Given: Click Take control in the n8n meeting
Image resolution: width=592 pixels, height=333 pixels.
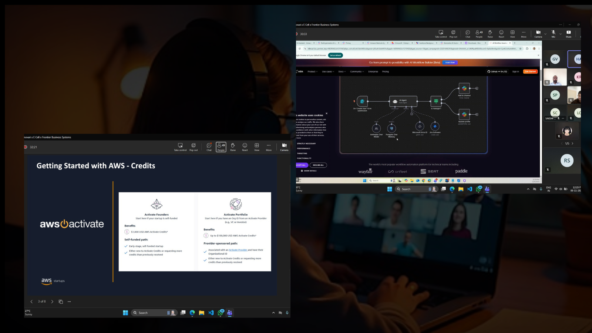Looking at the screenshot, I should [441, 34].
